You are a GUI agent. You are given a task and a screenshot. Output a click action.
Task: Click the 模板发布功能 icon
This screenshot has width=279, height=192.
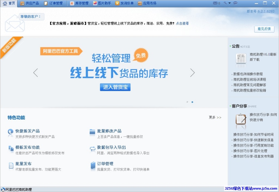(x=11, y=148)
